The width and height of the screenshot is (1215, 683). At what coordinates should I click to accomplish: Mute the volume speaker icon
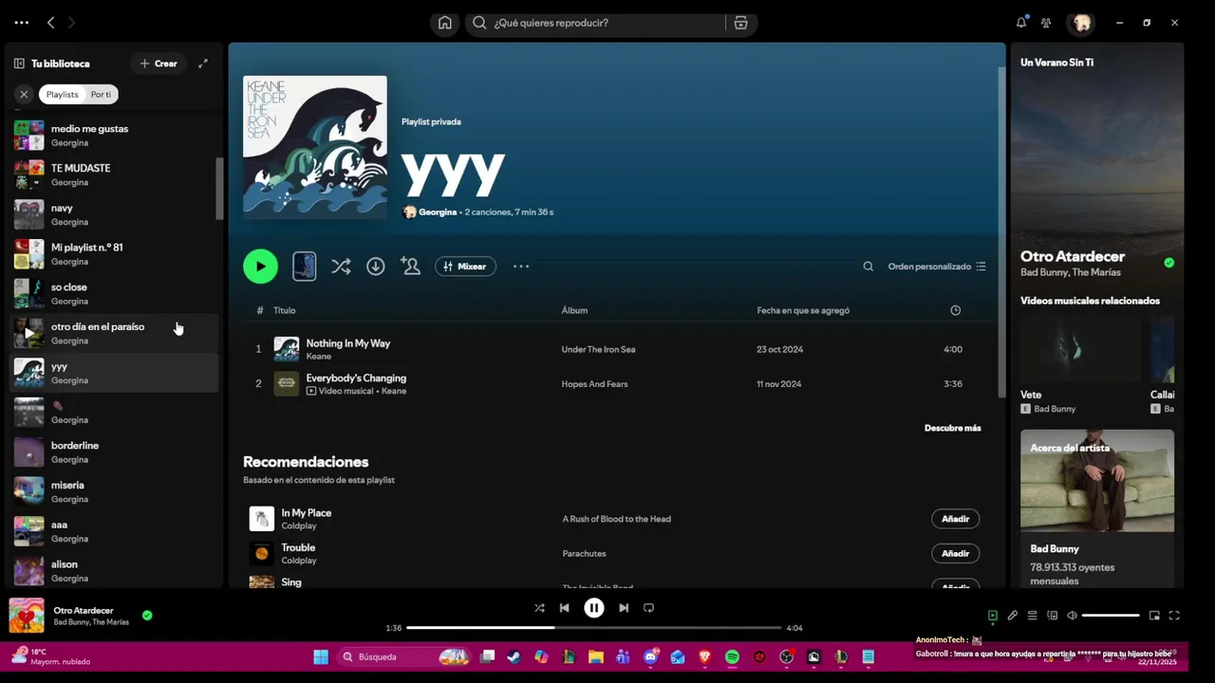coord(1072,616)
